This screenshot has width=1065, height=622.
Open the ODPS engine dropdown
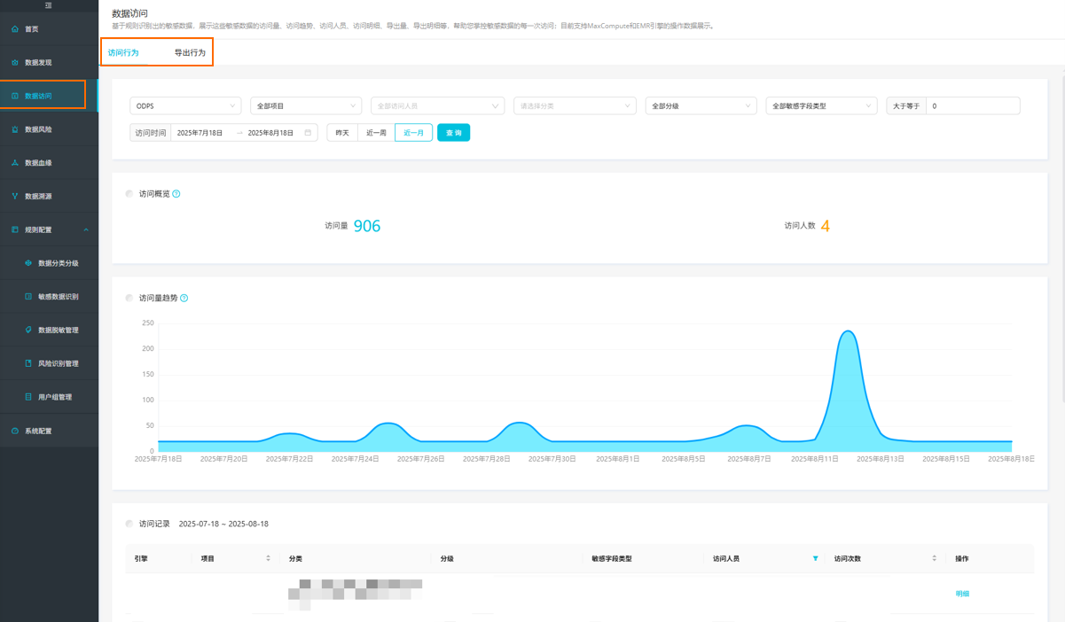pyautogui.click(x=185, y=106)
